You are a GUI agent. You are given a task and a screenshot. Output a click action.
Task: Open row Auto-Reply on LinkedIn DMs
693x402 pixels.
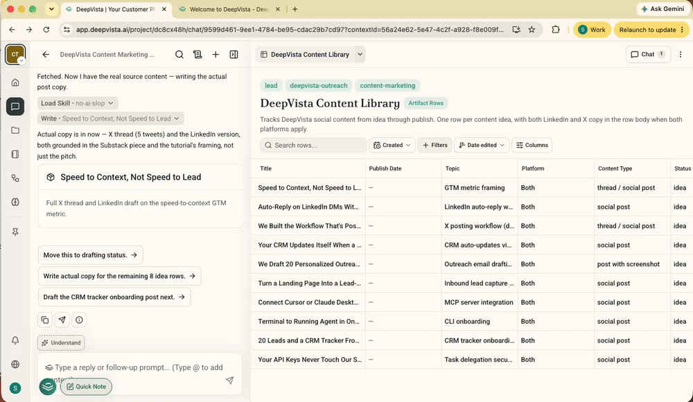tap(308, 207)
